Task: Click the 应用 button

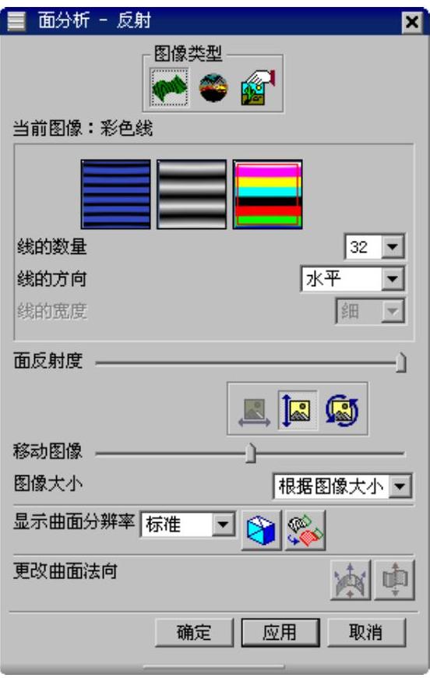Action: (280, 633)
